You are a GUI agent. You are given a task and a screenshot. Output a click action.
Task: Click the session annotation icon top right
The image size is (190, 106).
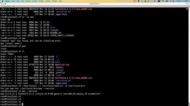pos(187,9)
